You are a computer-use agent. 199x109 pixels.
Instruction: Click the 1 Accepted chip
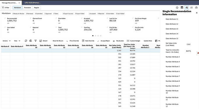point(92,14)
